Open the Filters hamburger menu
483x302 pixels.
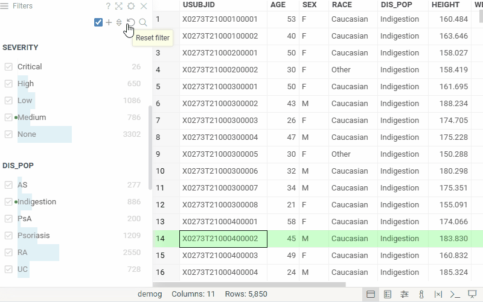pos(6,6)
